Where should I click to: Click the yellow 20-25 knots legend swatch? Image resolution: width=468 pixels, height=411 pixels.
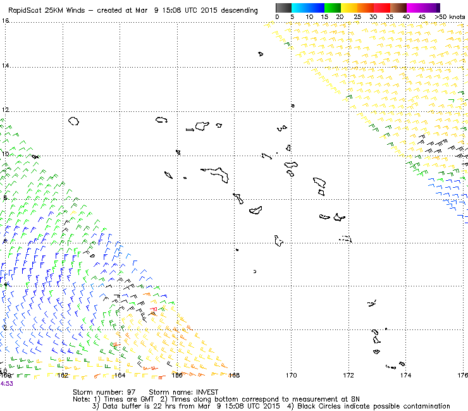[x=349, y=8]
